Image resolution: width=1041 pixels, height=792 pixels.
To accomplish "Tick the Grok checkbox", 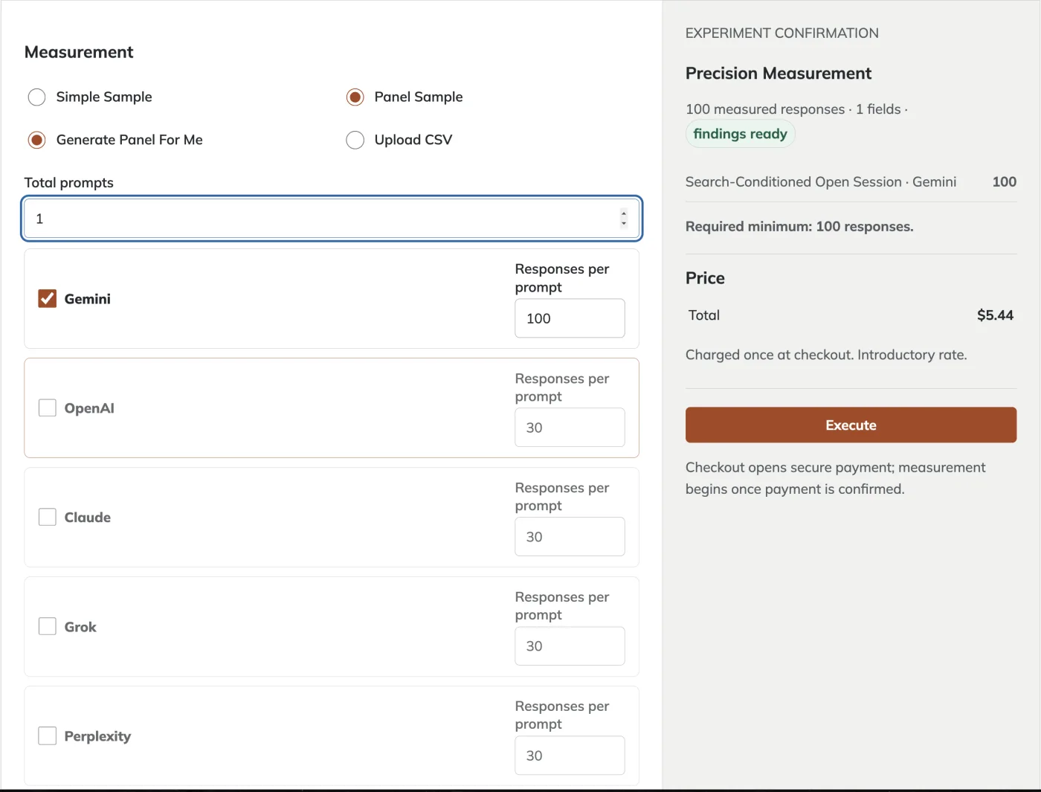I will (x=48, y=626).
